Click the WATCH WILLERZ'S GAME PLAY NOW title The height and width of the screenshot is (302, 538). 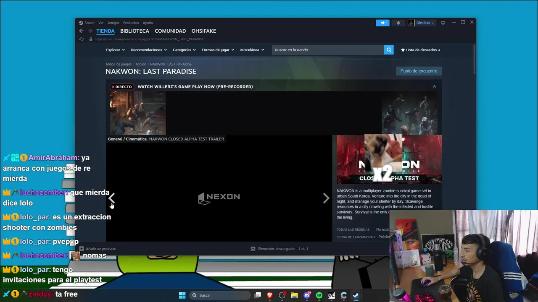pyautogui.click(x=195, y=86)
